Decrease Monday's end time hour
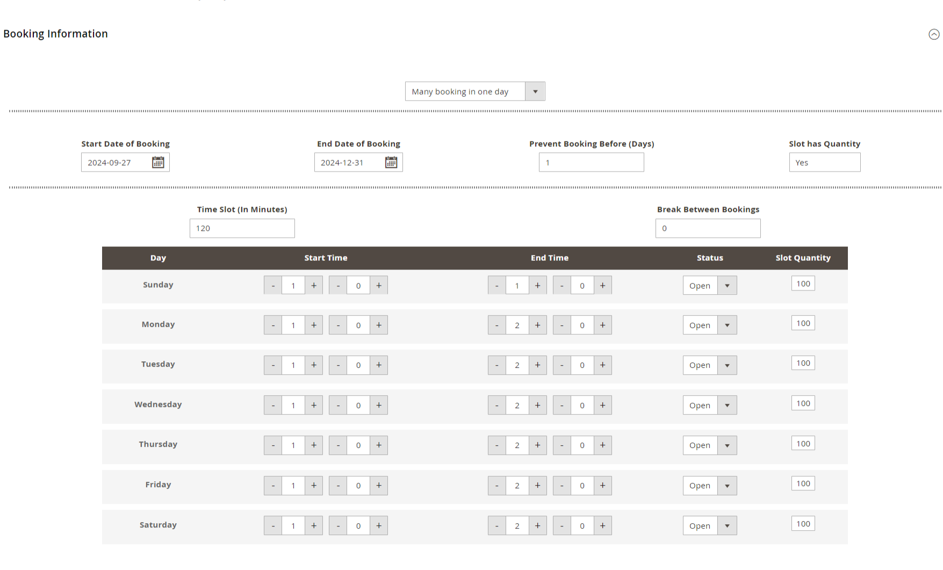 coord(497,325)
